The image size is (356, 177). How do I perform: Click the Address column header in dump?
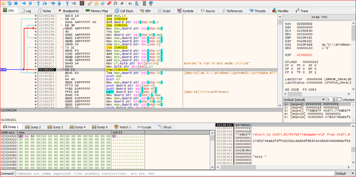[x=9, y=132]
